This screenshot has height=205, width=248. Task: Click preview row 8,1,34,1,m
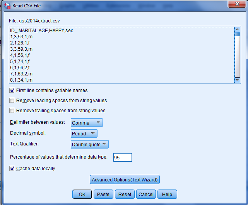click(x=21, y=80)
